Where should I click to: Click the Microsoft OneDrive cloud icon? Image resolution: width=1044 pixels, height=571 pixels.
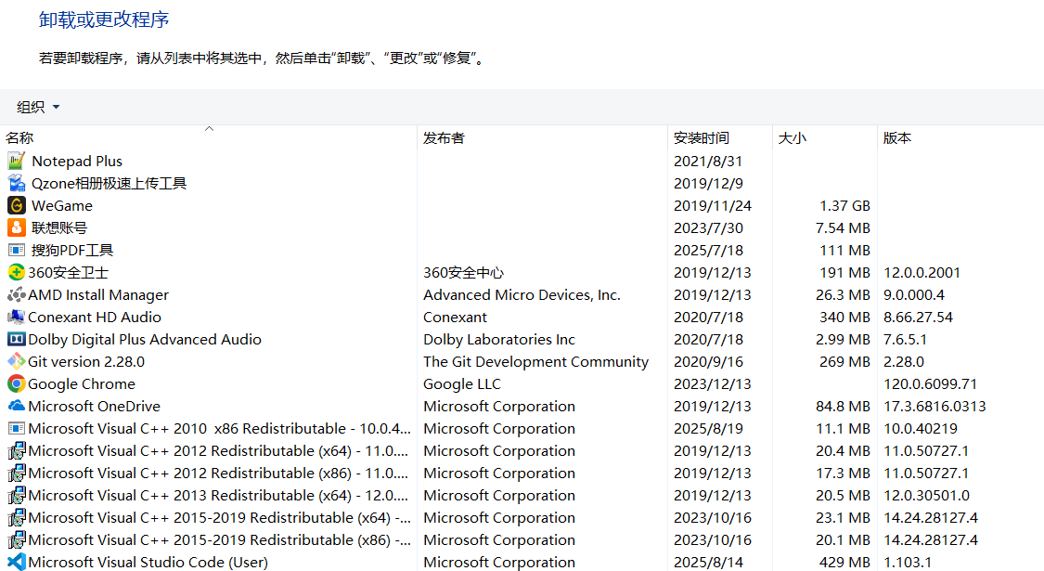[16, 406]
